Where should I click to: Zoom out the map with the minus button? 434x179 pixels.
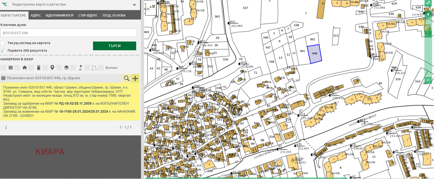pyautogui.click(x=428, y=80)
